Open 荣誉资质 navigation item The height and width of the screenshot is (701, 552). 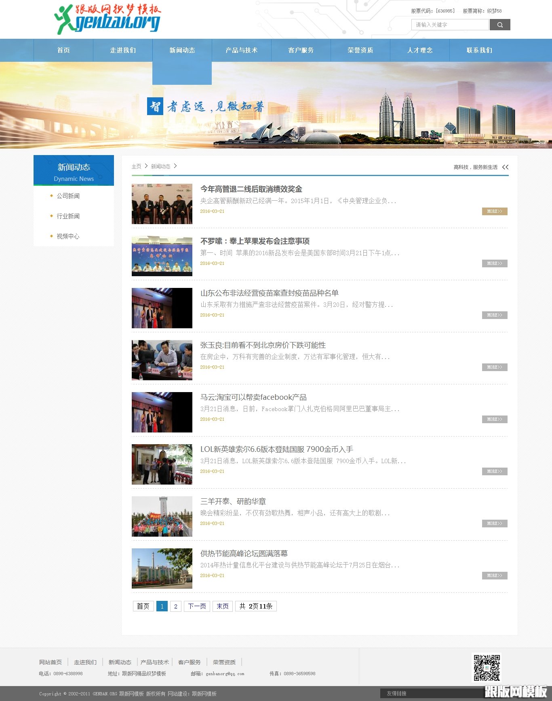pyautogui.click(x=360, y=50)
